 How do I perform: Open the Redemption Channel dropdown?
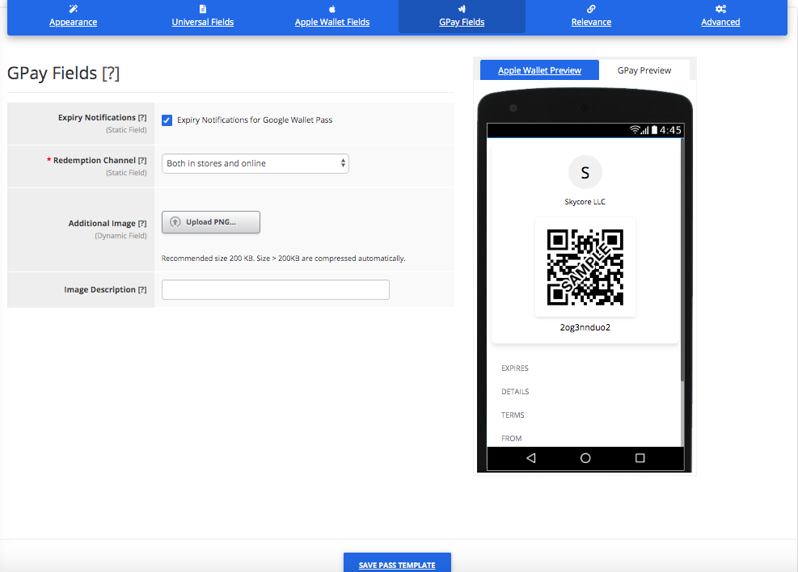255,163
